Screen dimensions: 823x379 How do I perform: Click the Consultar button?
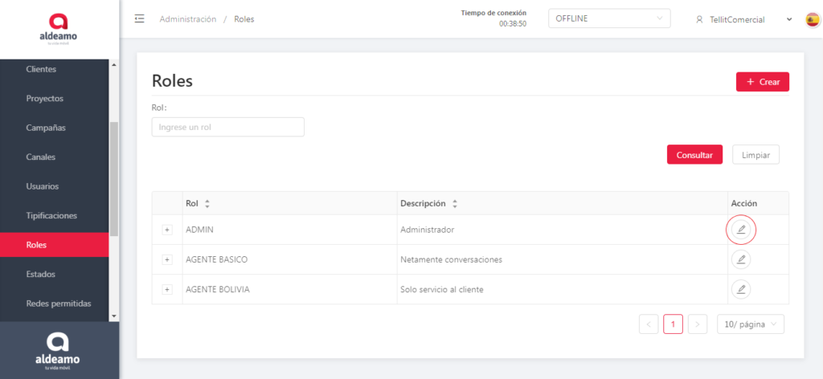coord(694,155)
